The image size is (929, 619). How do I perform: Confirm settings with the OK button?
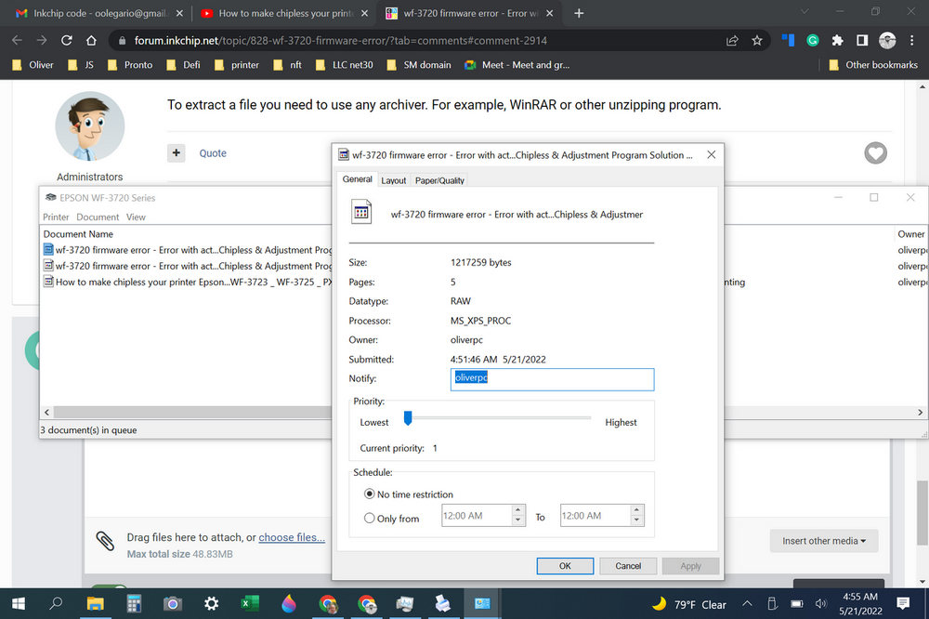pos(564,565)
